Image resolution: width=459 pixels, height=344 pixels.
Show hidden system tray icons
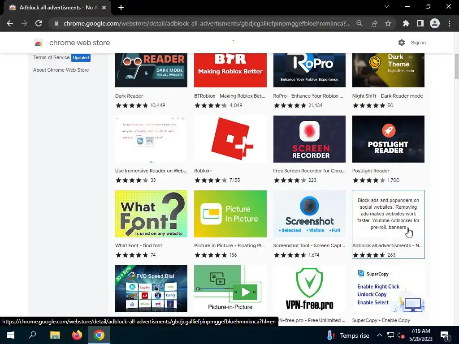point(379,335)
